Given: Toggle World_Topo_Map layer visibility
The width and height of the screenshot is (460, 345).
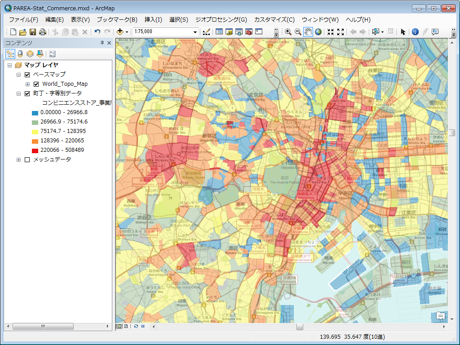Looking at the screenshot, I should click(x=36, y=84).
